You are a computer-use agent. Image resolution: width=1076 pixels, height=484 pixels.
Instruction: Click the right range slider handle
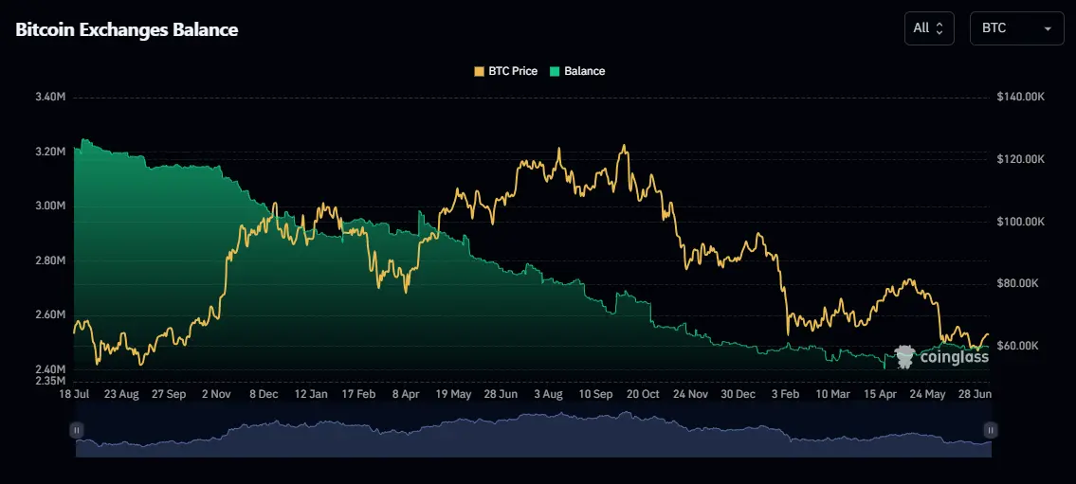point(991,431)
